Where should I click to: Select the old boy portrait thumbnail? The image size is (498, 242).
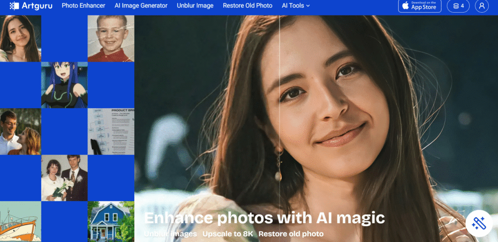coord(111,38)
